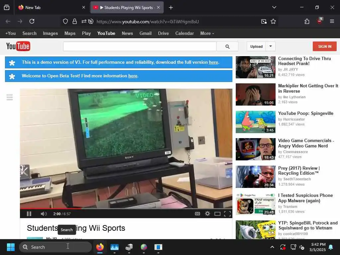Click the Windows taskbar Search box
The width and height of the screenshot is (340, 255).
click(x=55, y=247)
